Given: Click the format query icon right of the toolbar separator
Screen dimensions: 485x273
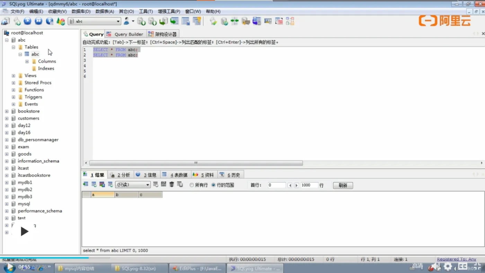Looking at the screenshot, I should [213, 21].
